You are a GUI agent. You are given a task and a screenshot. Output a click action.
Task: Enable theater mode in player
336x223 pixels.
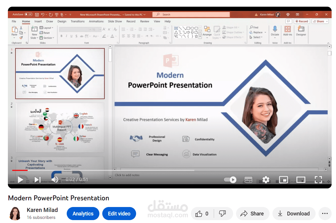(x=301, y=180)
